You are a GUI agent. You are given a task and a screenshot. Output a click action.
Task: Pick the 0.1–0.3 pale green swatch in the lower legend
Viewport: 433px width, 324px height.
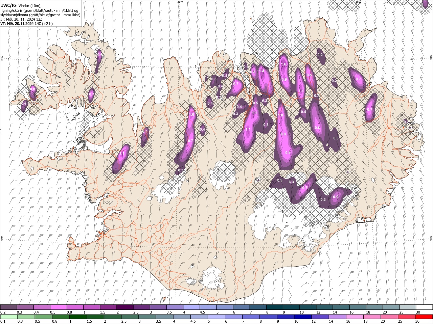pos(9,317)
